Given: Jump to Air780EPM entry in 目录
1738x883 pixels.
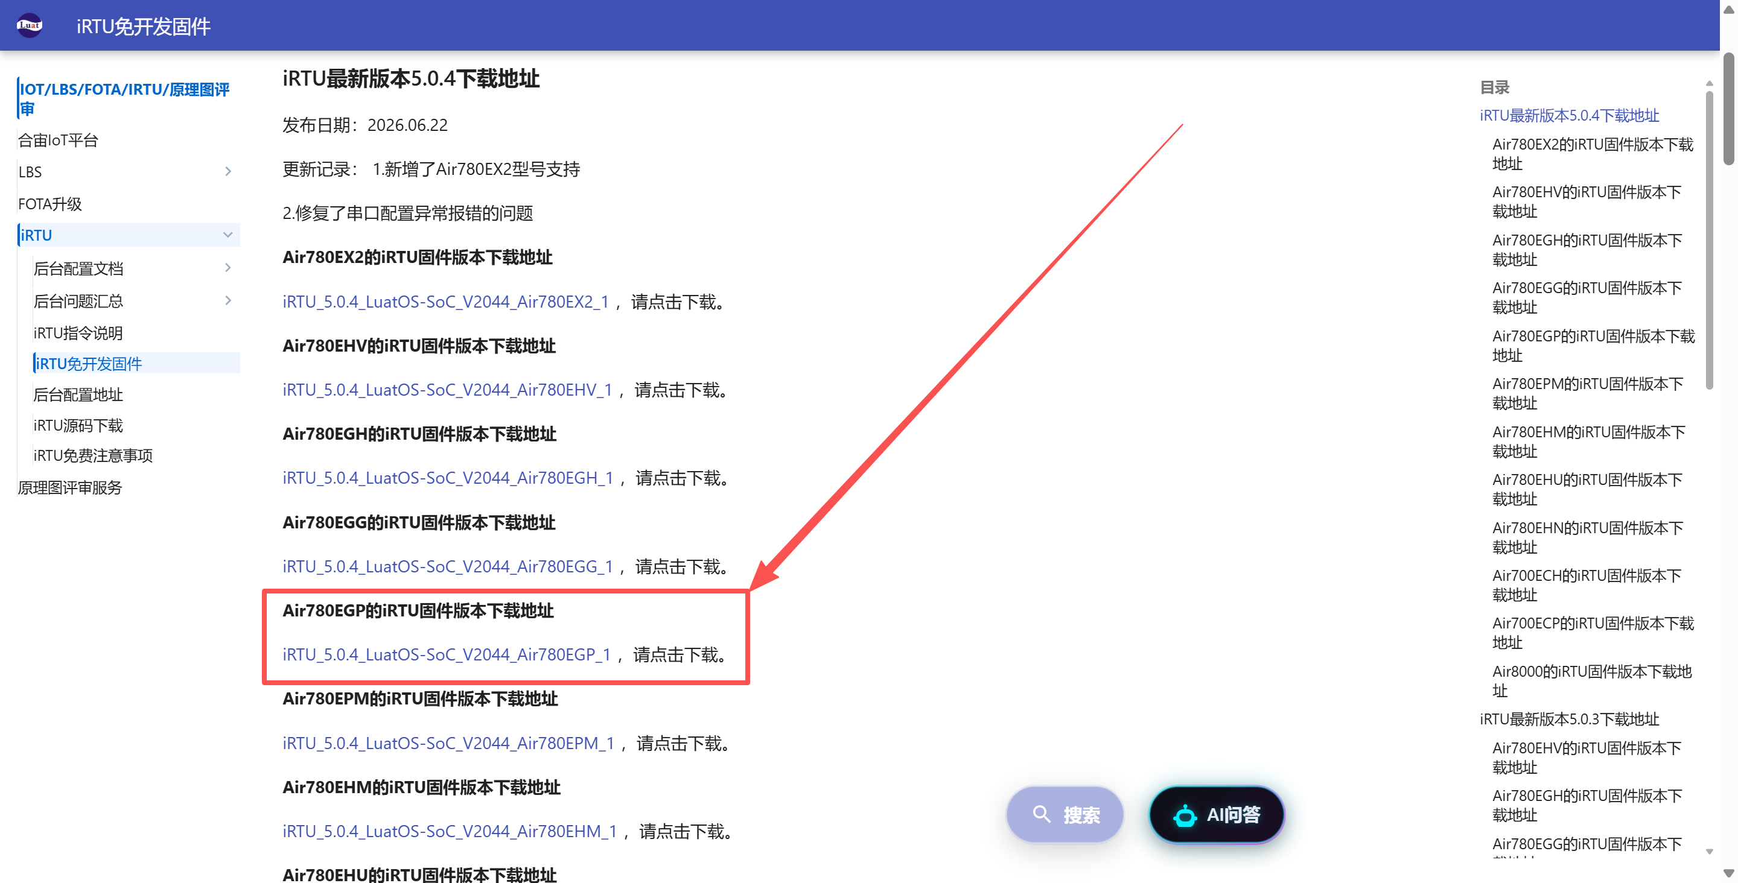Looking at the screenshot, I should [1588, 393].
